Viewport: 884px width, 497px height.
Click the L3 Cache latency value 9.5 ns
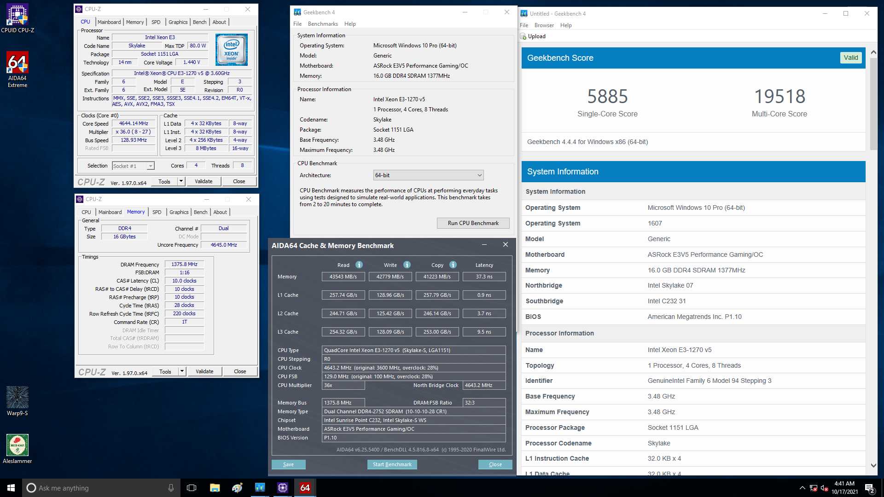click(x=484, y=332)
